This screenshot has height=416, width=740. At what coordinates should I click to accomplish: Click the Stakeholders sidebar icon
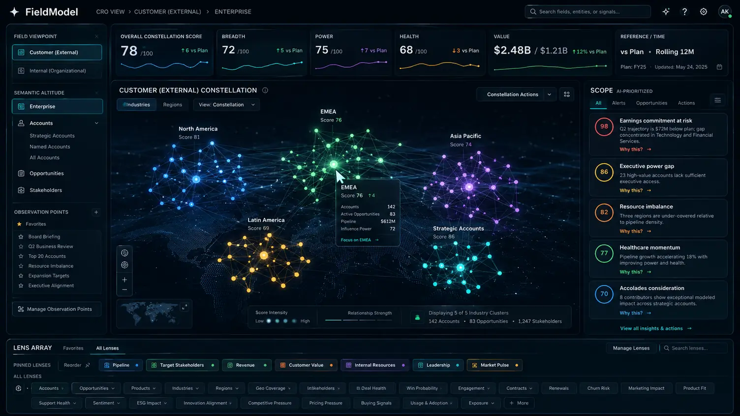coord(21,190)
